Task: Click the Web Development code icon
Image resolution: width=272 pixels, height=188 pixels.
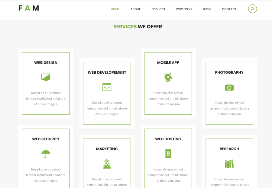Action: pos(107,87)
